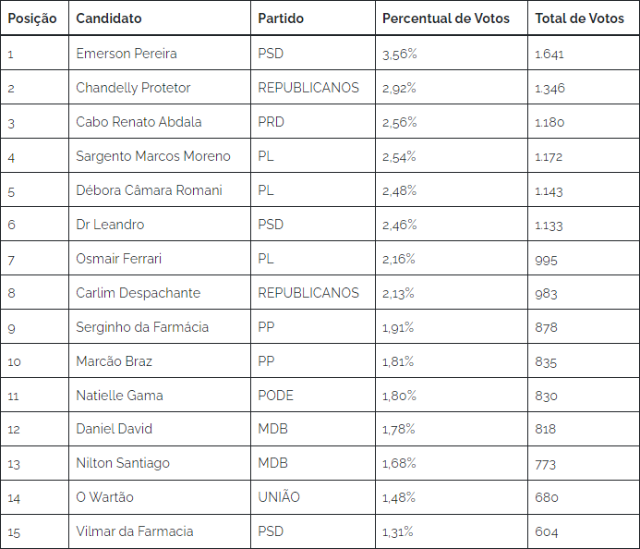Screen dimensions: 640x549
Task: Click the UNIÃO party cell
Action: click(x=313, y=497)
